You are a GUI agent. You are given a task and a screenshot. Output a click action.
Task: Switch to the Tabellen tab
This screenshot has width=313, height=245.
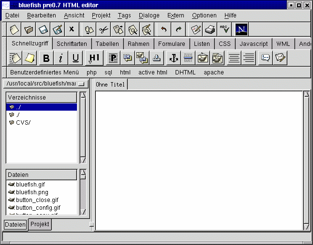107,43
